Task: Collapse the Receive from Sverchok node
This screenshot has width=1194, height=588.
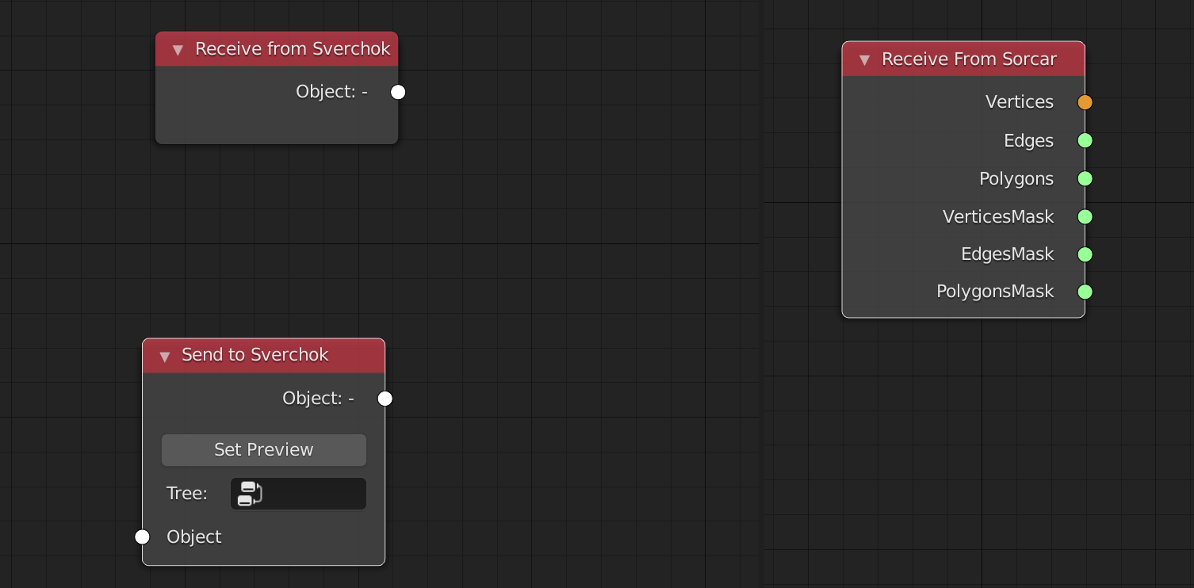Action: [178, 50]
